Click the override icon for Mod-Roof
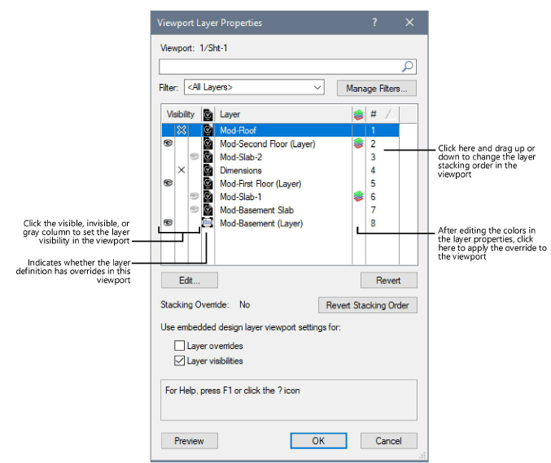This screenshot has width=551, height=463. (x=208, y=130)
